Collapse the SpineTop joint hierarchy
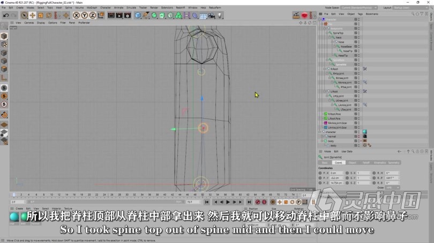This screenshot has width=434, height=243. [x=327, y=33]
